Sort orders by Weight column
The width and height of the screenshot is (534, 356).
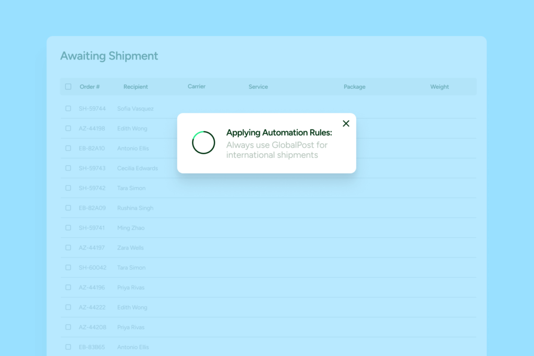[x=439, y=87]
